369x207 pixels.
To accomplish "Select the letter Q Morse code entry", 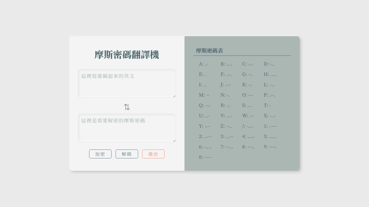I will (x=205, y=105).
